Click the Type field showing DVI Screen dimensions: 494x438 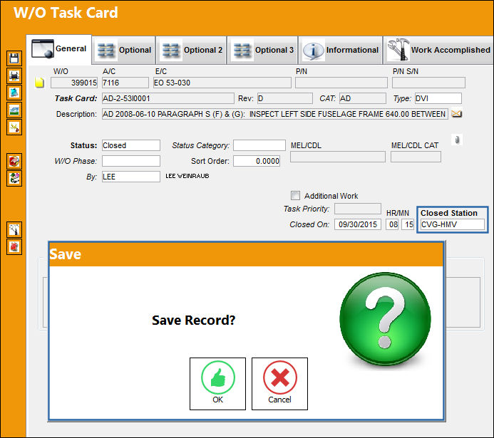click(438, 98)
